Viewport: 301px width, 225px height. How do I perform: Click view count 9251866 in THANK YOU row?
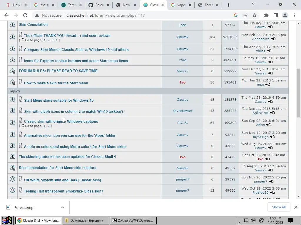230,37
